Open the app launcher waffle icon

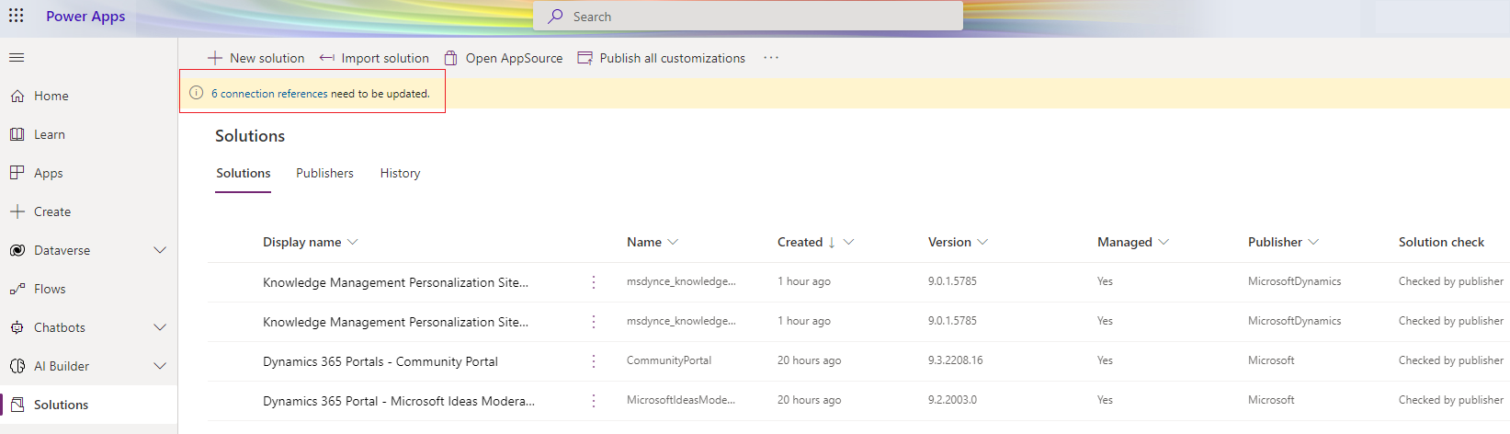pos(17,16)
